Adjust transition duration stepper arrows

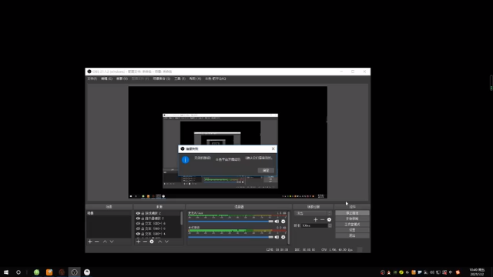(x=330, y=225)
